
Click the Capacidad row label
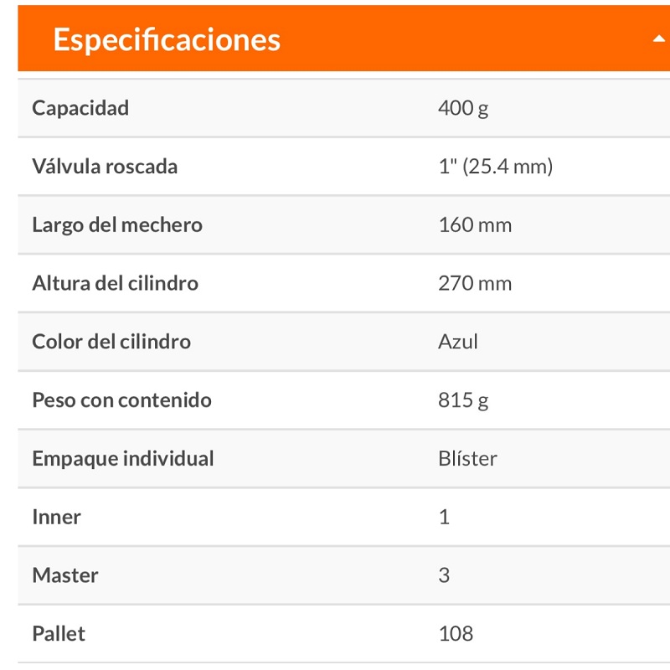[80, 107]
